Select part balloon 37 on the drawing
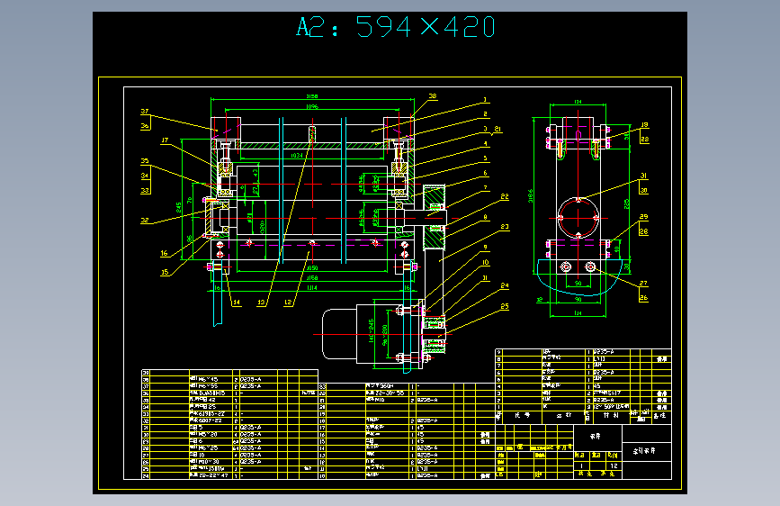The height and width of the screenshot is (506, 780). tap(145, 112)
